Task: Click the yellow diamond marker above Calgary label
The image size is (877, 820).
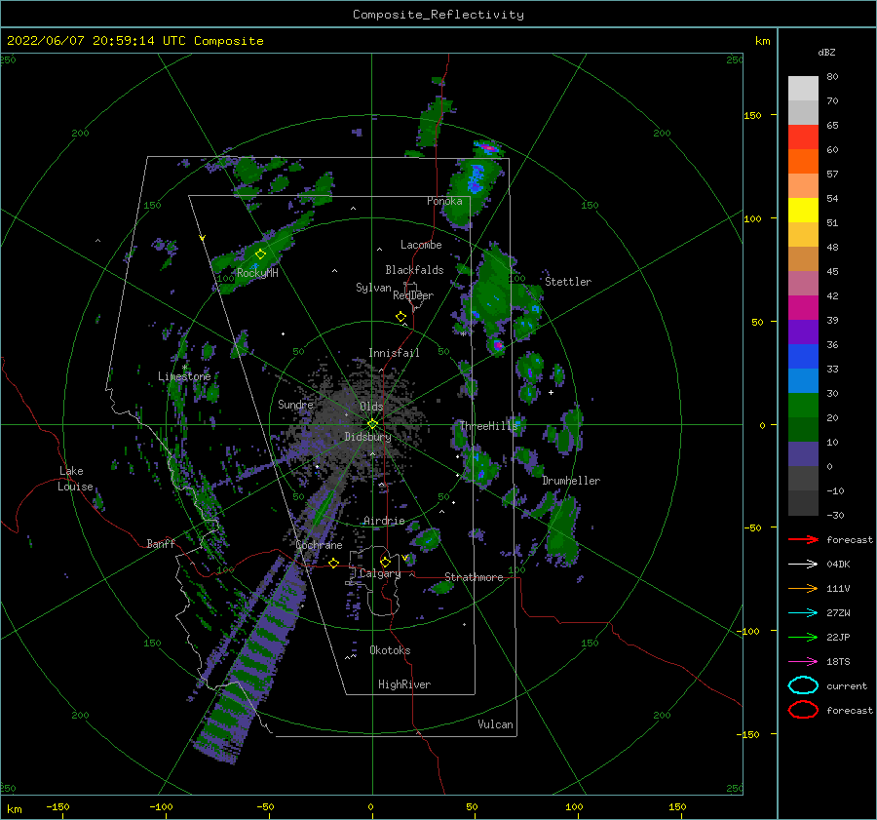Action: (385, 562)
